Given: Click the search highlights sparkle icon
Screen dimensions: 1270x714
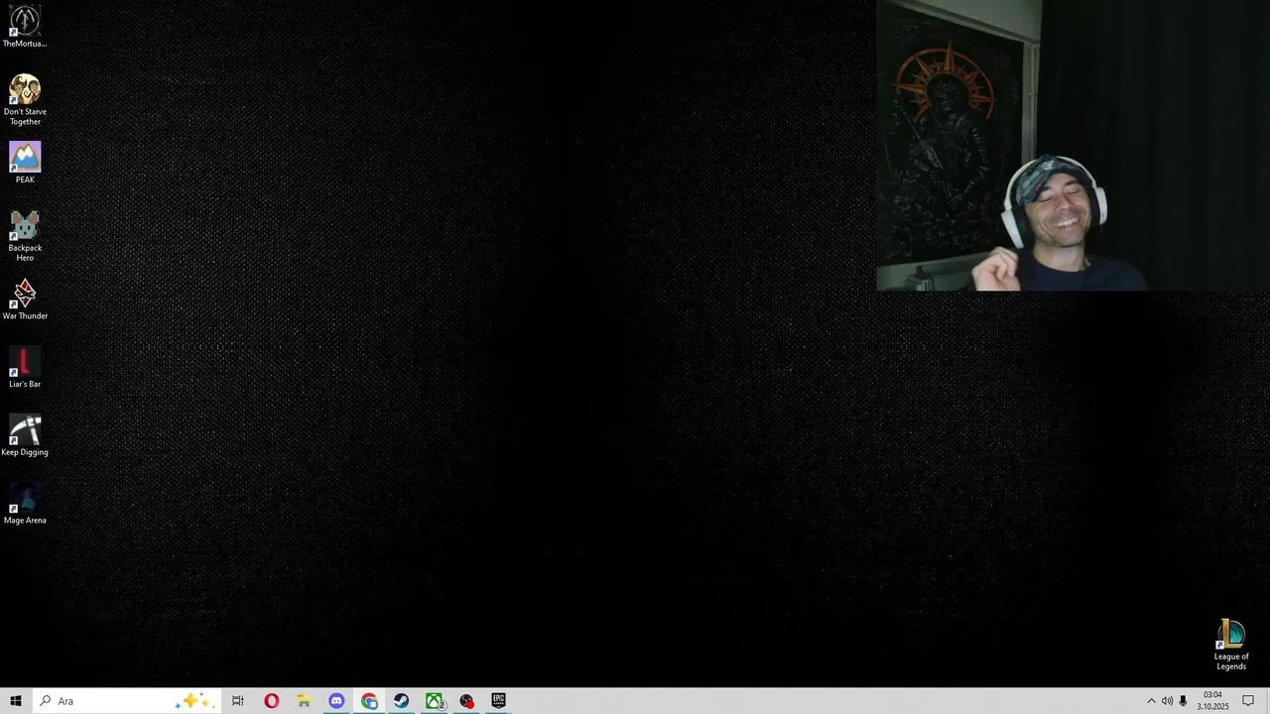Looking at the screenshot, I should pos(193,701).
